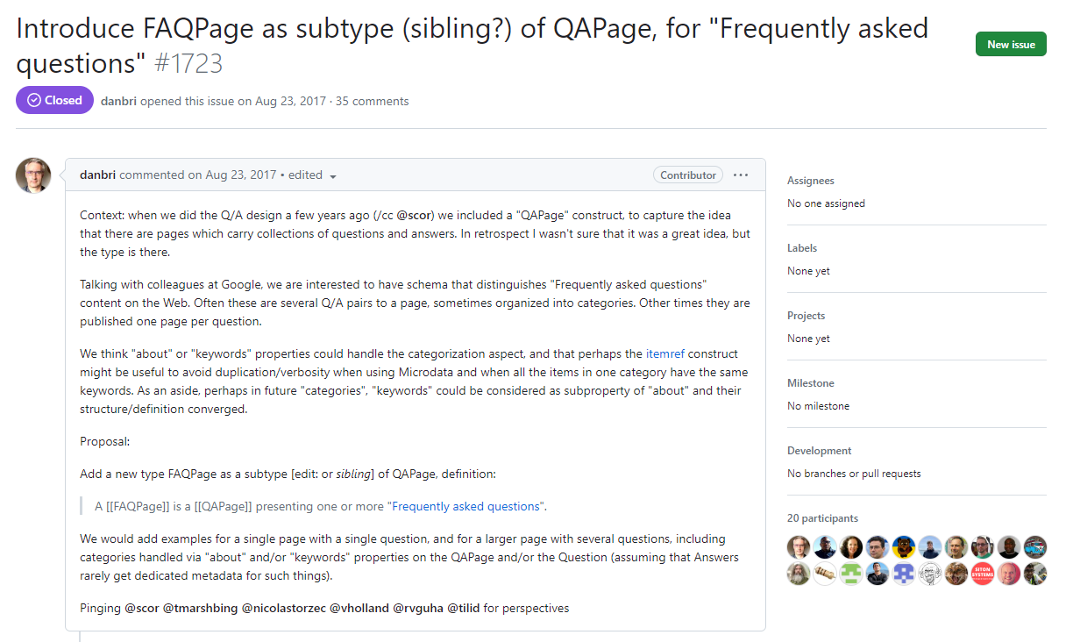Click the first avatar in second participants row

point(799,574)
